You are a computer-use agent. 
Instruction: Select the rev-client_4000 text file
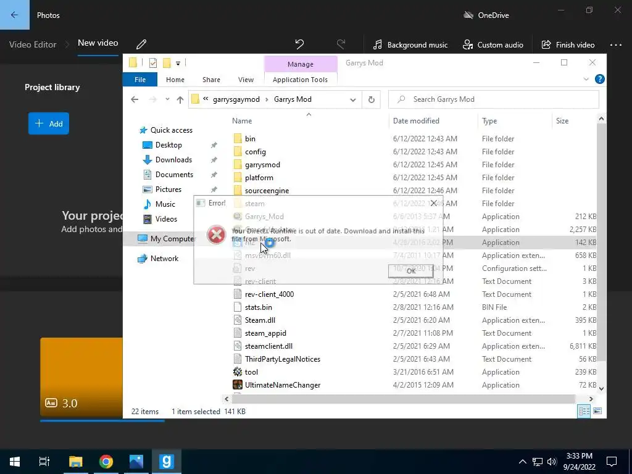pos(269,294)
